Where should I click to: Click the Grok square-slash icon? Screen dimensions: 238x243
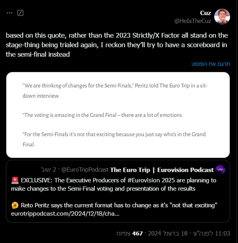tap(21, 13)
